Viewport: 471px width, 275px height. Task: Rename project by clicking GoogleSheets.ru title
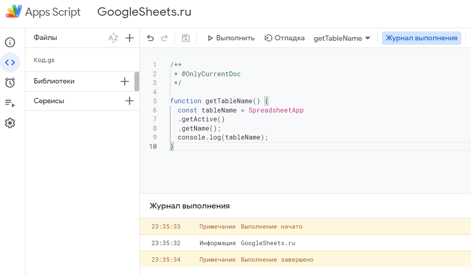click(x=144, y=12)
